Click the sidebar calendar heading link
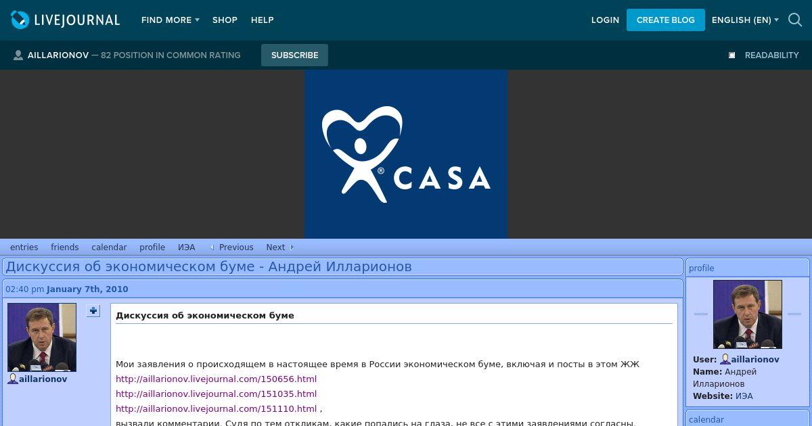812x426 pixels. (x=706, y=420)
